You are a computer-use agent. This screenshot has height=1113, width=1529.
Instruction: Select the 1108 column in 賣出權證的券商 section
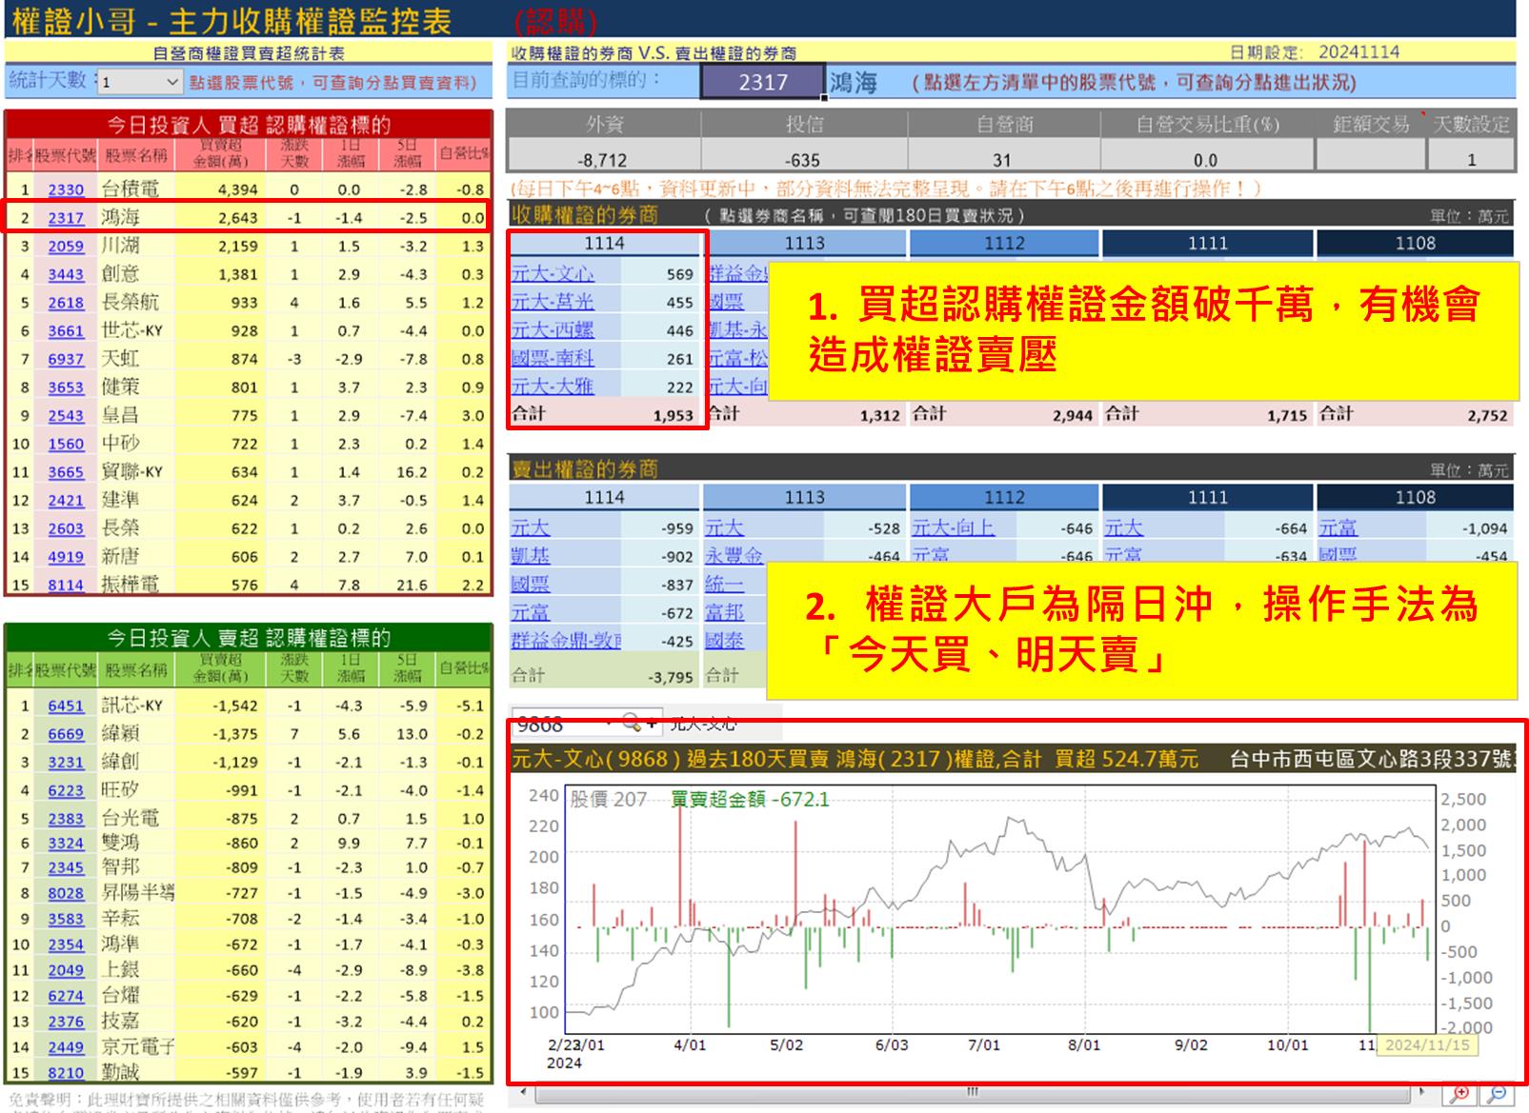(1417, 497)
